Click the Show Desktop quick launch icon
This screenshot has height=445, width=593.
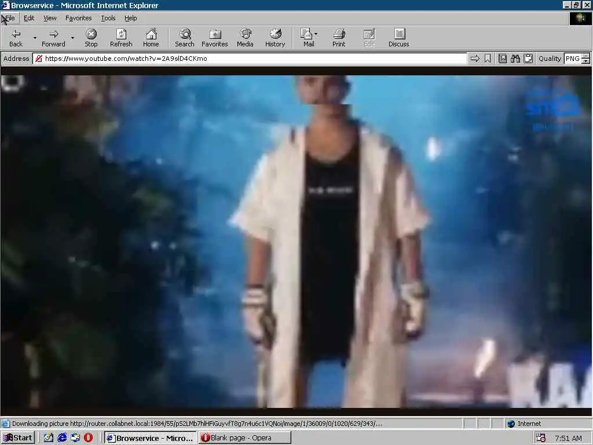tap(75, 438)
